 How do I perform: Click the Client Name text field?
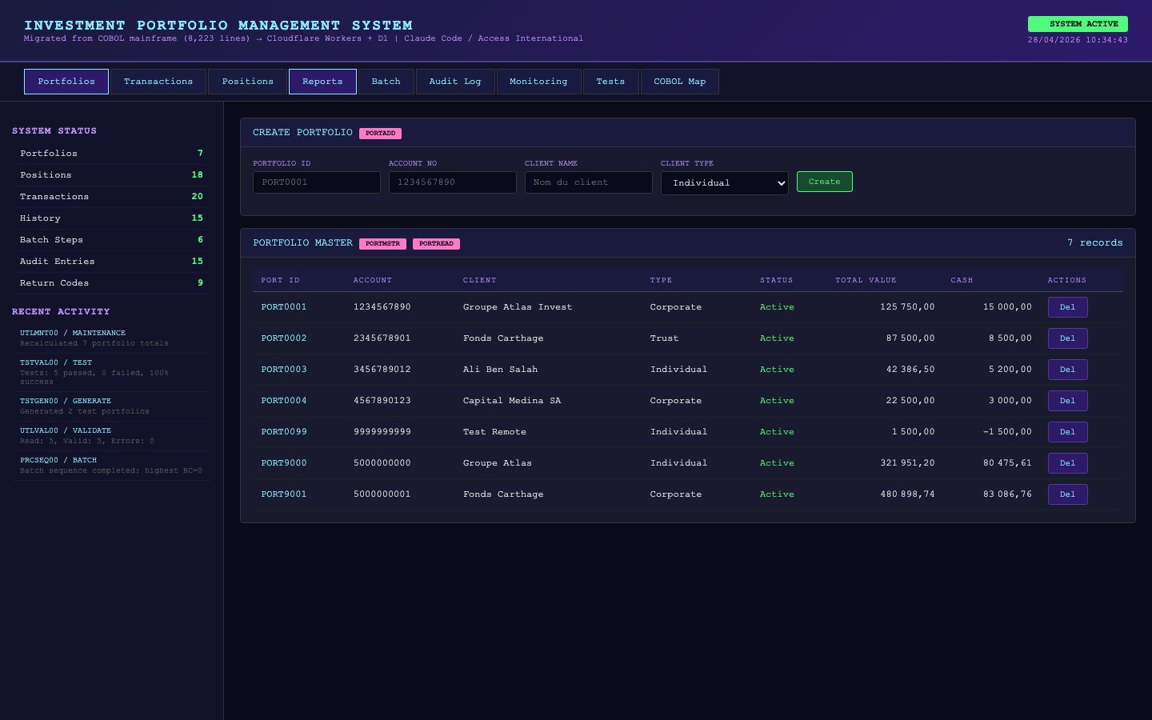pos(588,182)
